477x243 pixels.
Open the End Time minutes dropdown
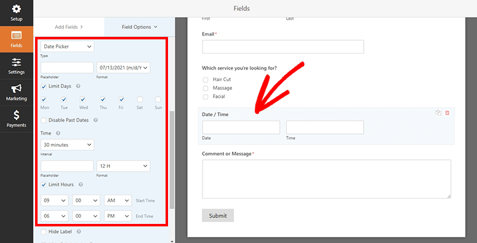click(x=86, y=216)
